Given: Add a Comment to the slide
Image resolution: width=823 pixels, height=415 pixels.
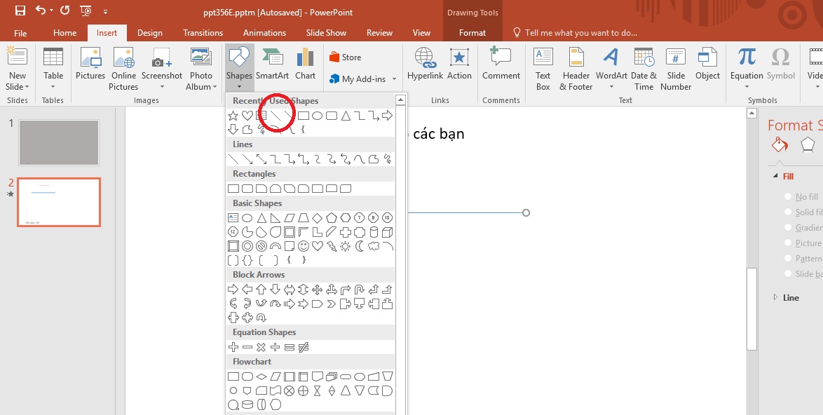Looking at the screenshot, I should [501, 64].
